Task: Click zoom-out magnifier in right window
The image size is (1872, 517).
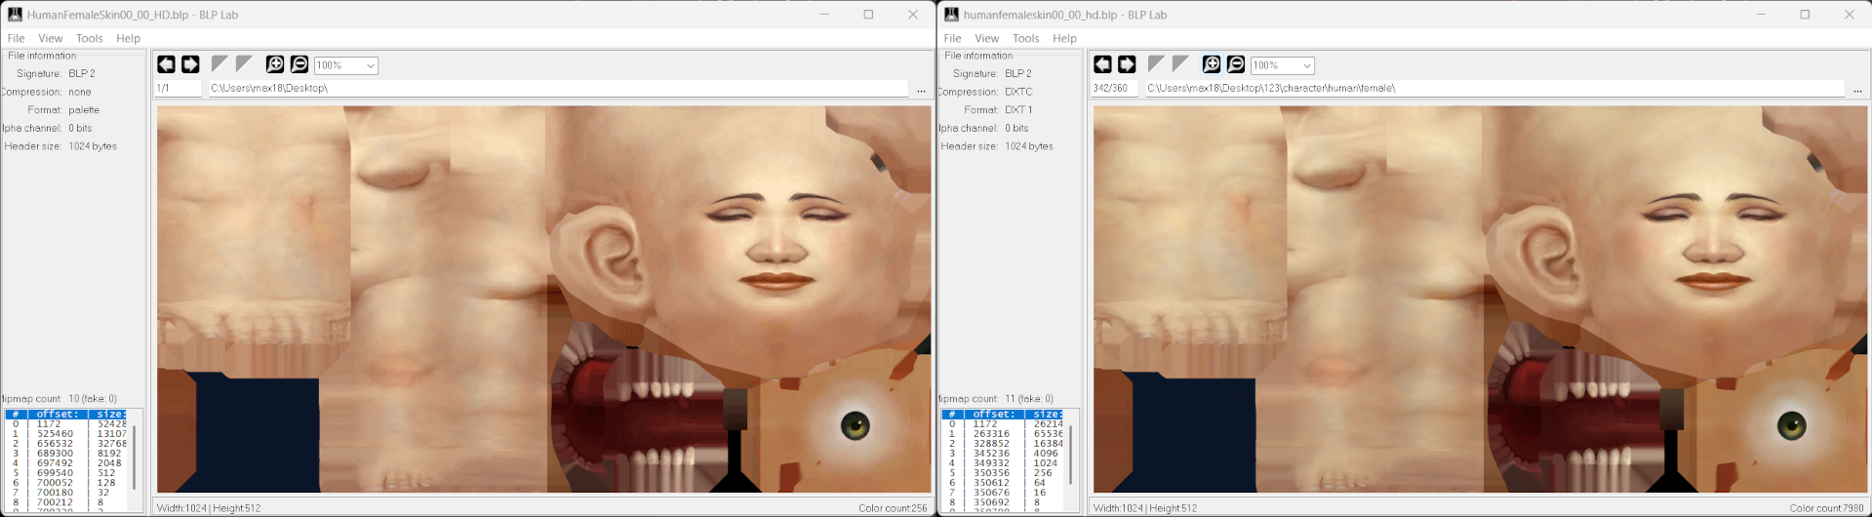Action: (x=1236, y=64)
